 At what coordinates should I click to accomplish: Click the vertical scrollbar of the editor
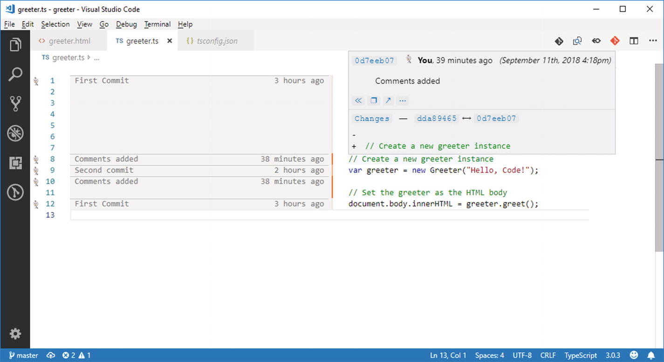click(659, 186)
